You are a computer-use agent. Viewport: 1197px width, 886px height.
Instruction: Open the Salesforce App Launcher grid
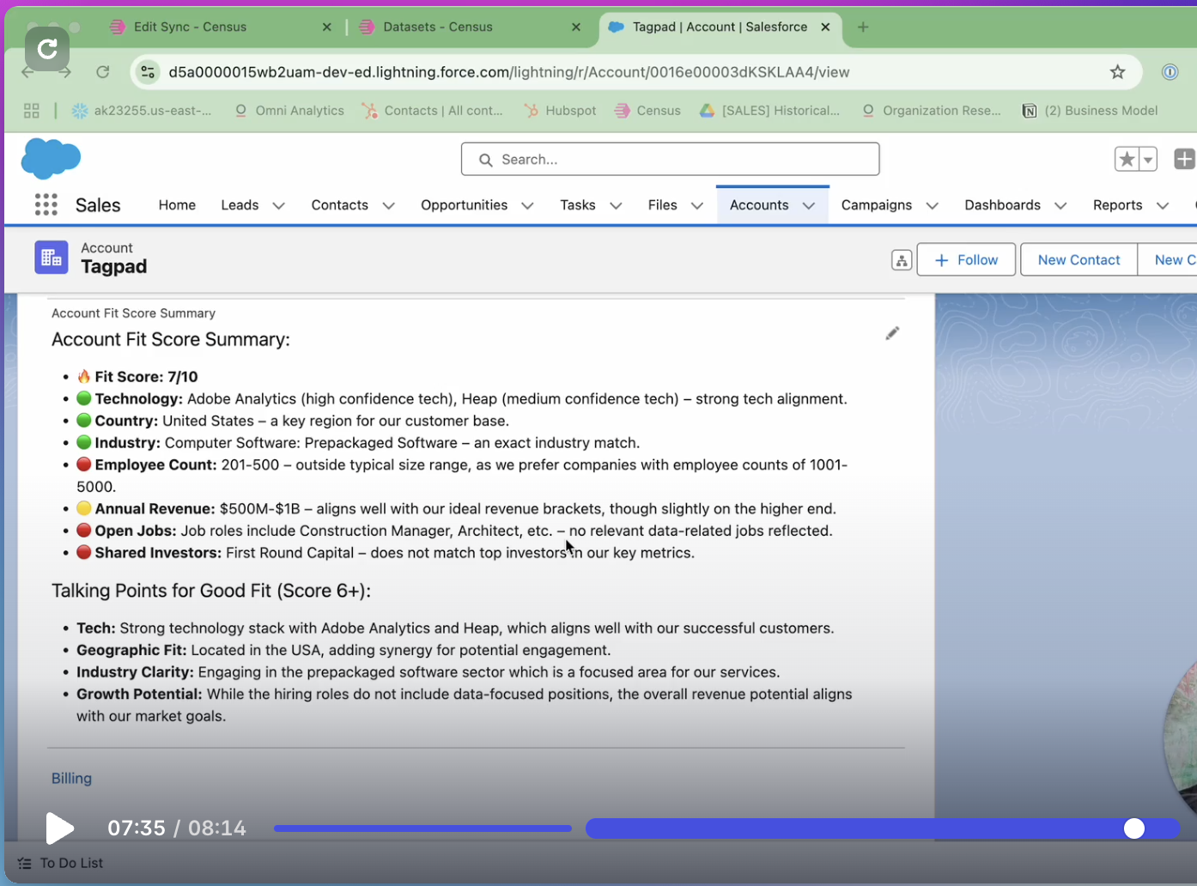tap(46, 205)
